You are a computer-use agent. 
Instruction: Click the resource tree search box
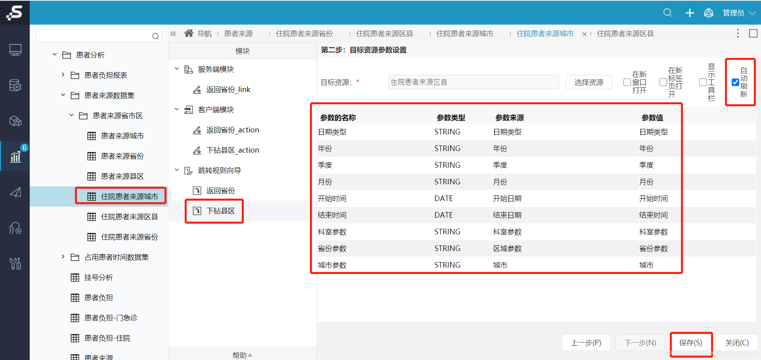99,36
